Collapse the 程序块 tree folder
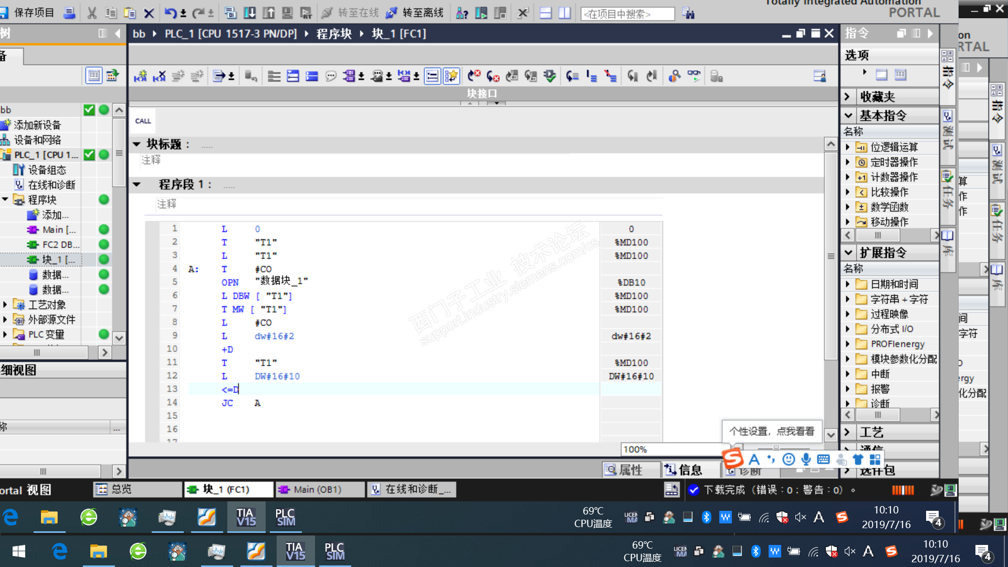The image size is (1008, 567). pos(5,199)
